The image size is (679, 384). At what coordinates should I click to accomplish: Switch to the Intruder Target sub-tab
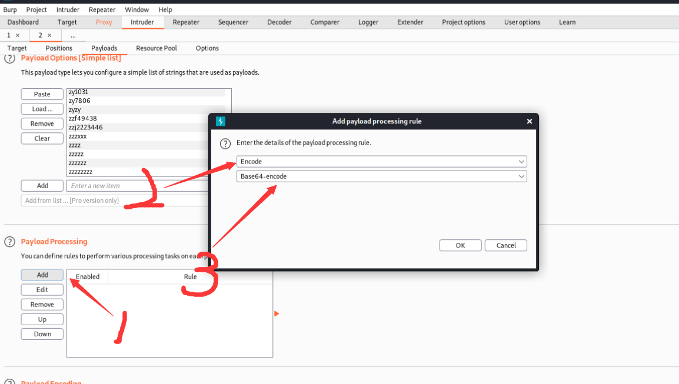pyautogui.click(x=17, y=48)
